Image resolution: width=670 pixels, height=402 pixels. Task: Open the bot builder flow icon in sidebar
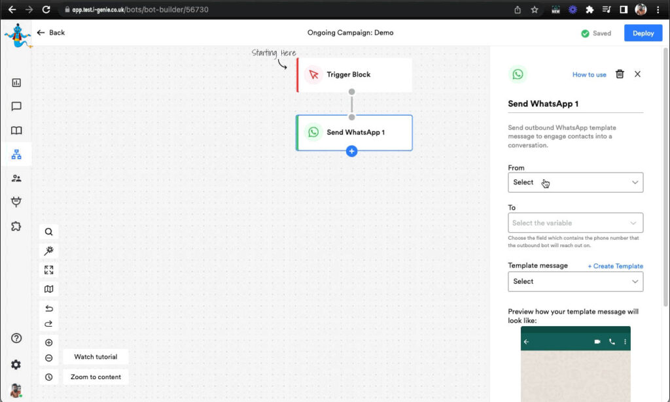tap(16, 154)
